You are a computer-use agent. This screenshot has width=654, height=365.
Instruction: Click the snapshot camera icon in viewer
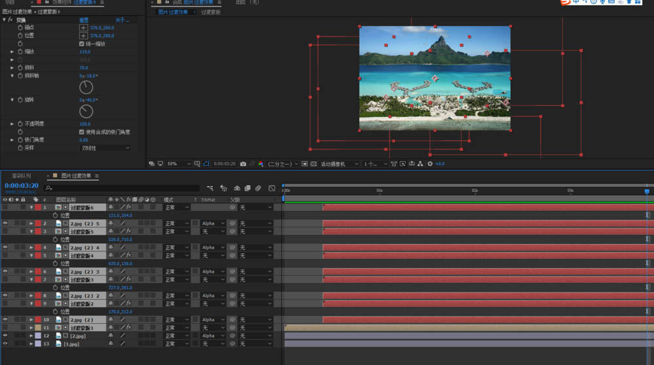pos(243,164)
